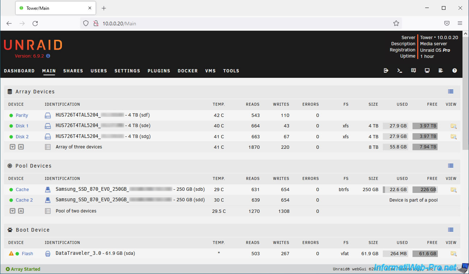Click the logout icon in header
Image resolution: width=469 pixels, height=274 pixels.
[386, 71]
